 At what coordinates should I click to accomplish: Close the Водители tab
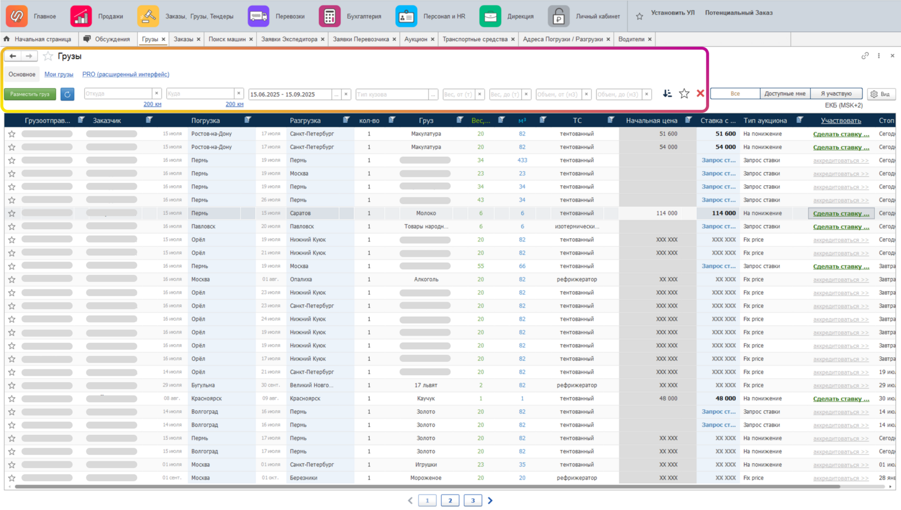coord(650,39)
